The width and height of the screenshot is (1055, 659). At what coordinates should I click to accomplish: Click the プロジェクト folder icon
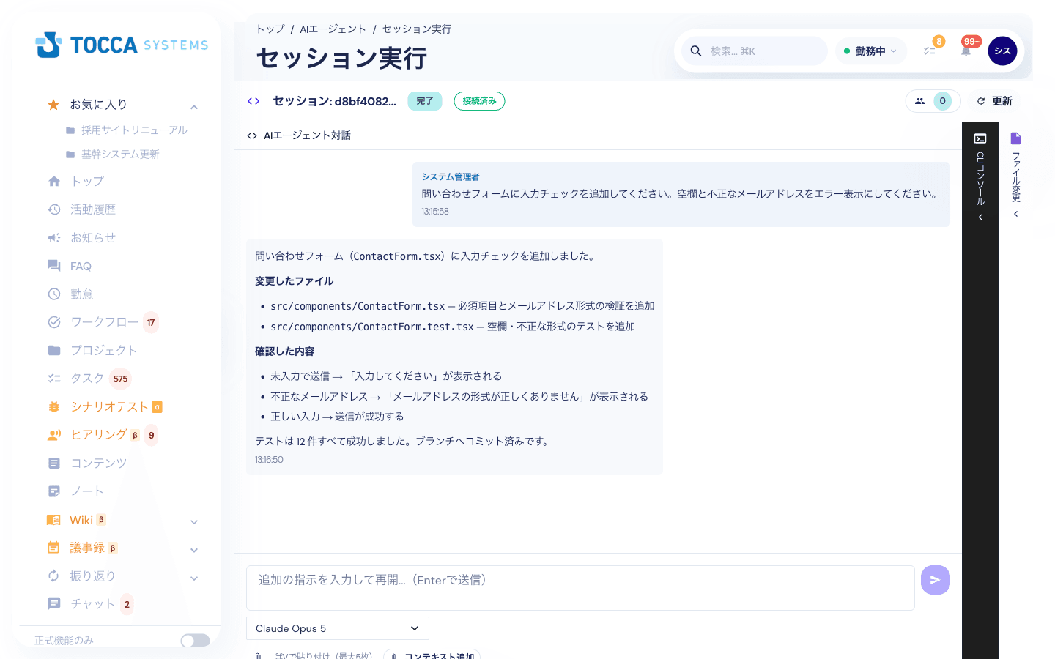[x=54, y=350]
